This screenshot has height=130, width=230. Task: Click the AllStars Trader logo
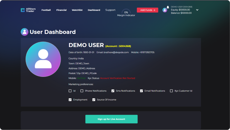tap(28, 10)
